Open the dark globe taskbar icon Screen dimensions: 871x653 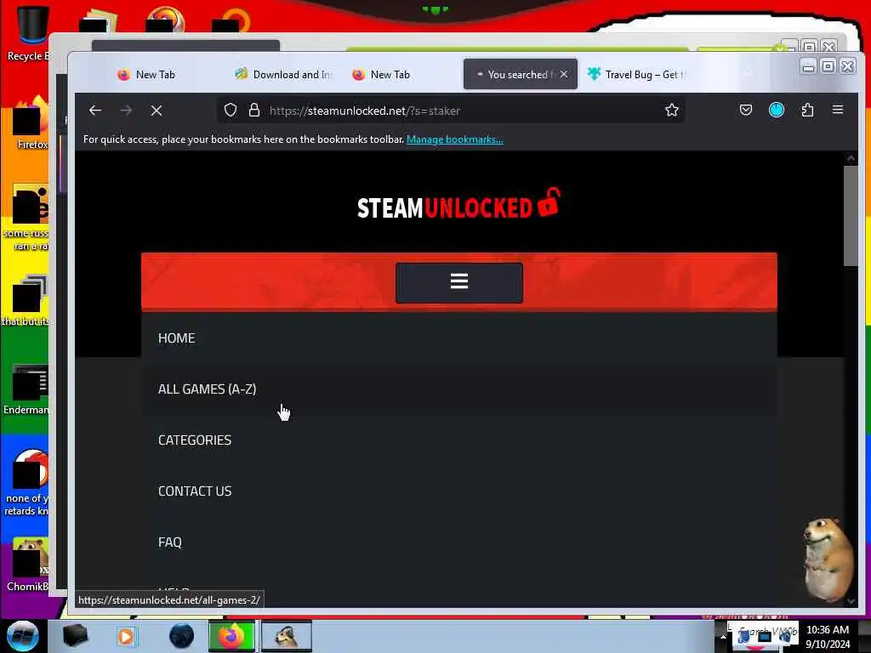pos(182,636)
